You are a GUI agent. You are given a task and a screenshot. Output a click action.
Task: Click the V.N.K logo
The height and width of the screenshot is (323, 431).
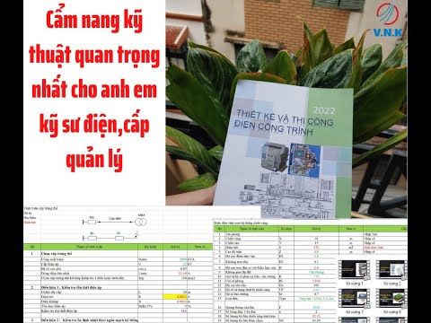click(x=388, y=20)
